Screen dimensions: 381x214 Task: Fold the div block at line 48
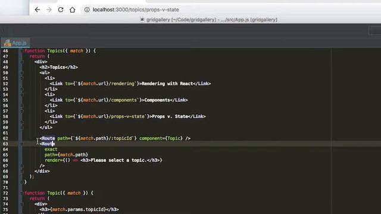[21, 62]
